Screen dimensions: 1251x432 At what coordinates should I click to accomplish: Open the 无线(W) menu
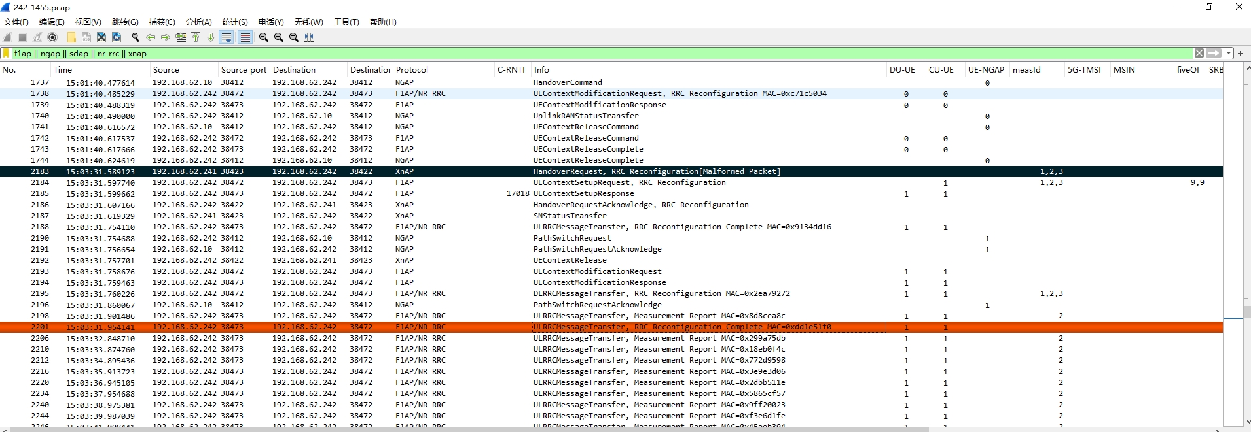(x=308, y=22)
